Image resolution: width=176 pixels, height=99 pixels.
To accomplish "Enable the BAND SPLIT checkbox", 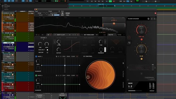I will coord(47,50).
